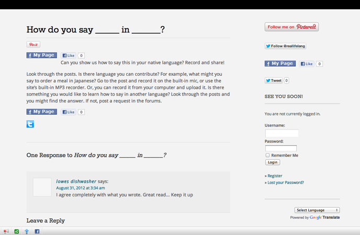Click the blue up arrow icon

pyautogui.click(x=27, y=231)
